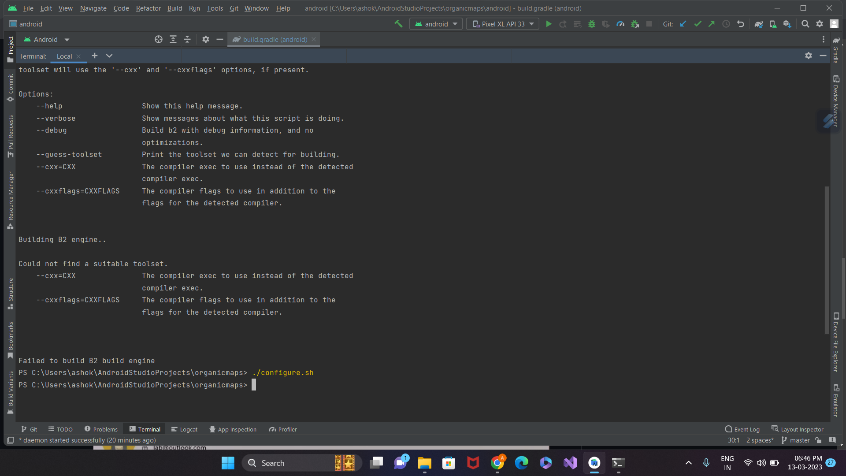Add a new terminal tab with plus
This screenshot has height=476, width=846.
[x=95, y=56]
